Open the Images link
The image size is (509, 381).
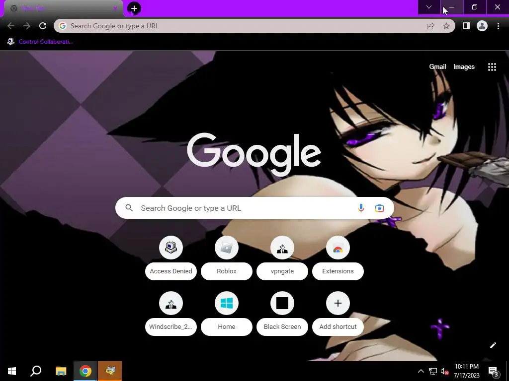click(x=464, y=67)
